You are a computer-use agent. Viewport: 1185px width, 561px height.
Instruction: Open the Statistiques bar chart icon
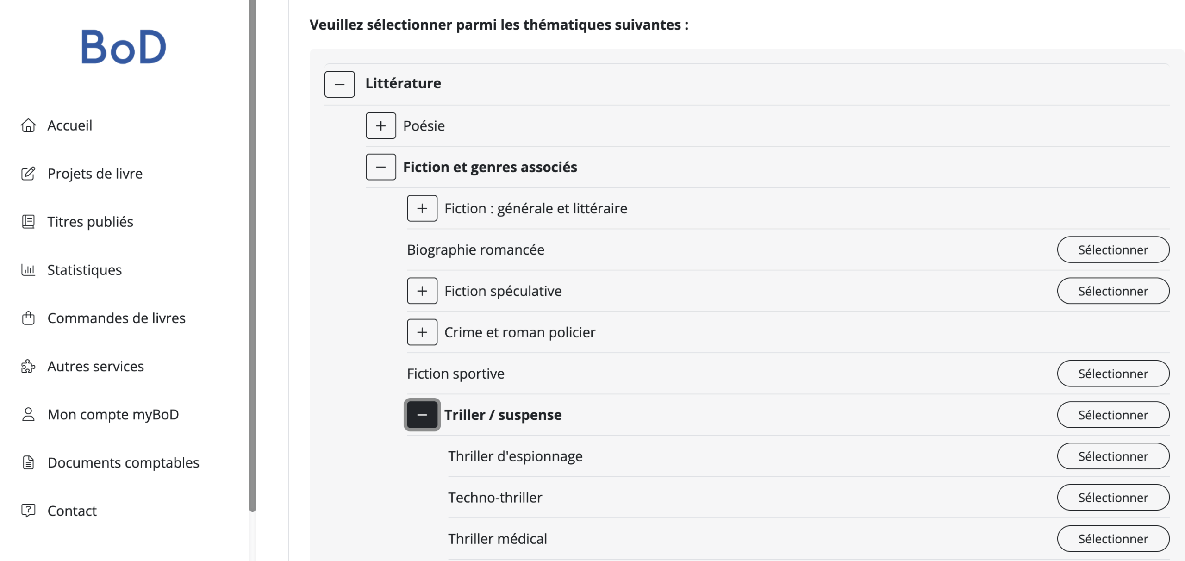pos(28,270)
